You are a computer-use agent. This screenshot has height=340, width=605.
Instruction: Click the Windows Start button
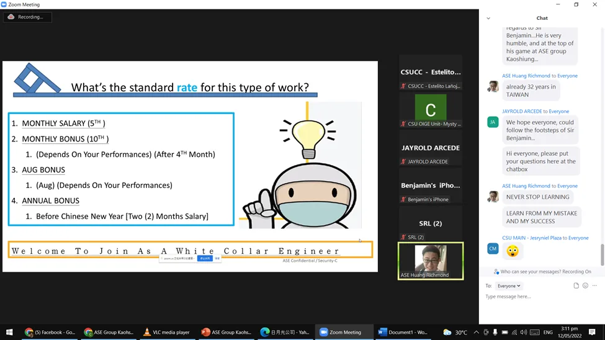pyautogui.click(x=9, y=333)
